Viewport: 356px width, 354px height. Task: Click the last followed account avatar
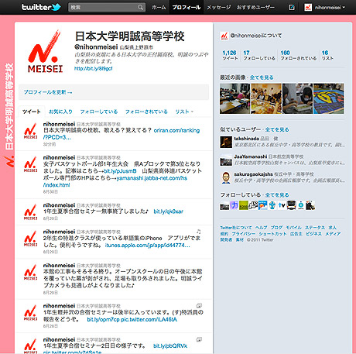coord(310,205)
